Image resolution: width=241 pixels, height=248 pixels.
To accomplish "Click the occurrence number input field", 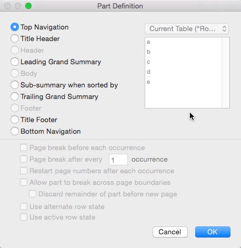I will pos(118,160).
